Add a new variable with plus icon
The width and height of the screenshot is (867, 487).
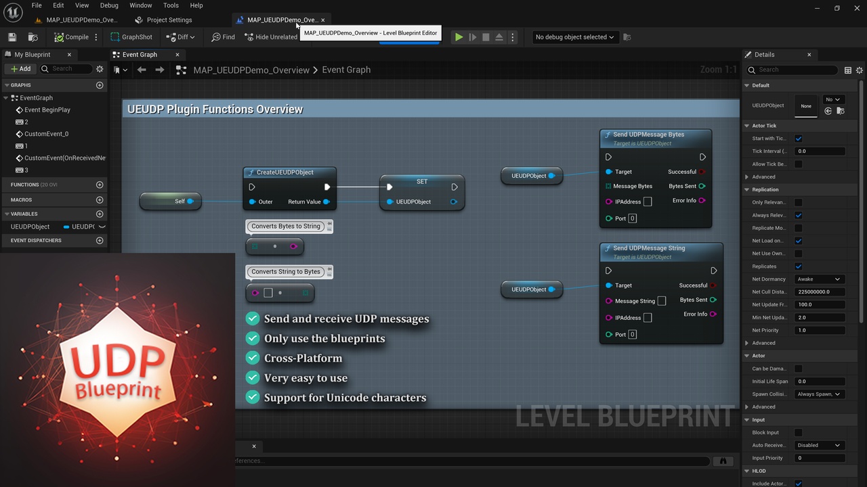pyautogui.click(x=100, y=214)
